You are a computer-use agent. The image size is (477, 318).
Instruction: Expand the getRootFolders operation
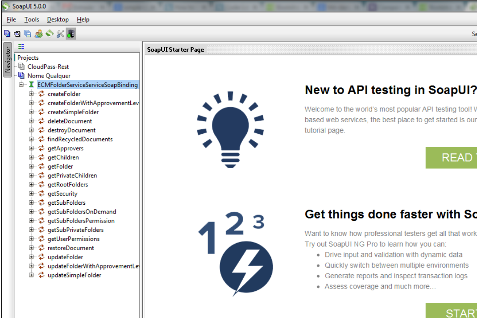point(31,184)
